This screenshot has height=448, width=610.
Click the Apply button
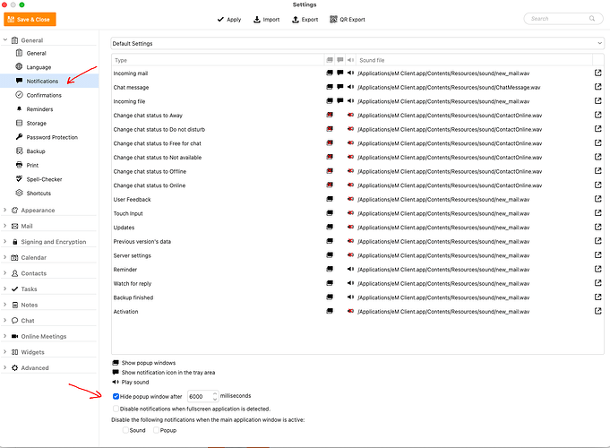pyautogui.click(x=229, y=19)
